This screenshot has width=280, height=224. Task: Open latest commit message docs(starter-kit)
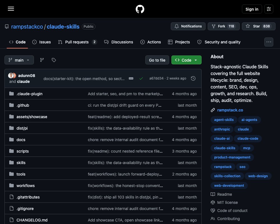[84, 79]
